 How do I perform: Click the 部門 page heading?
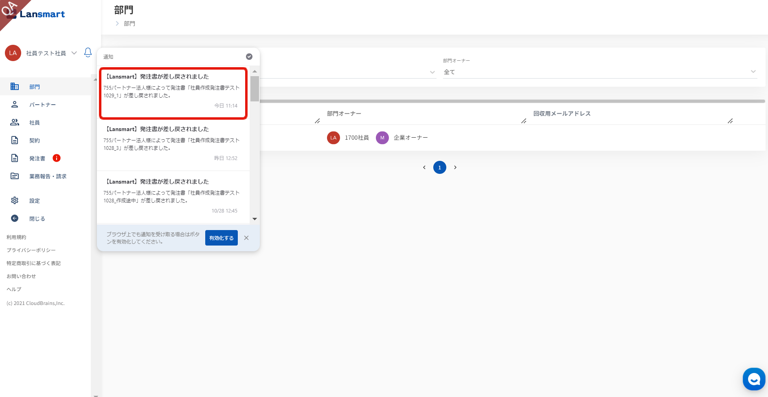(124, 10)
